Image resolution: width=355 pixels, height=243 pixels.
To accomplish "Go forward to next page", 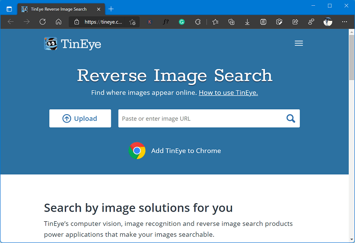I will tap(27, 22).
